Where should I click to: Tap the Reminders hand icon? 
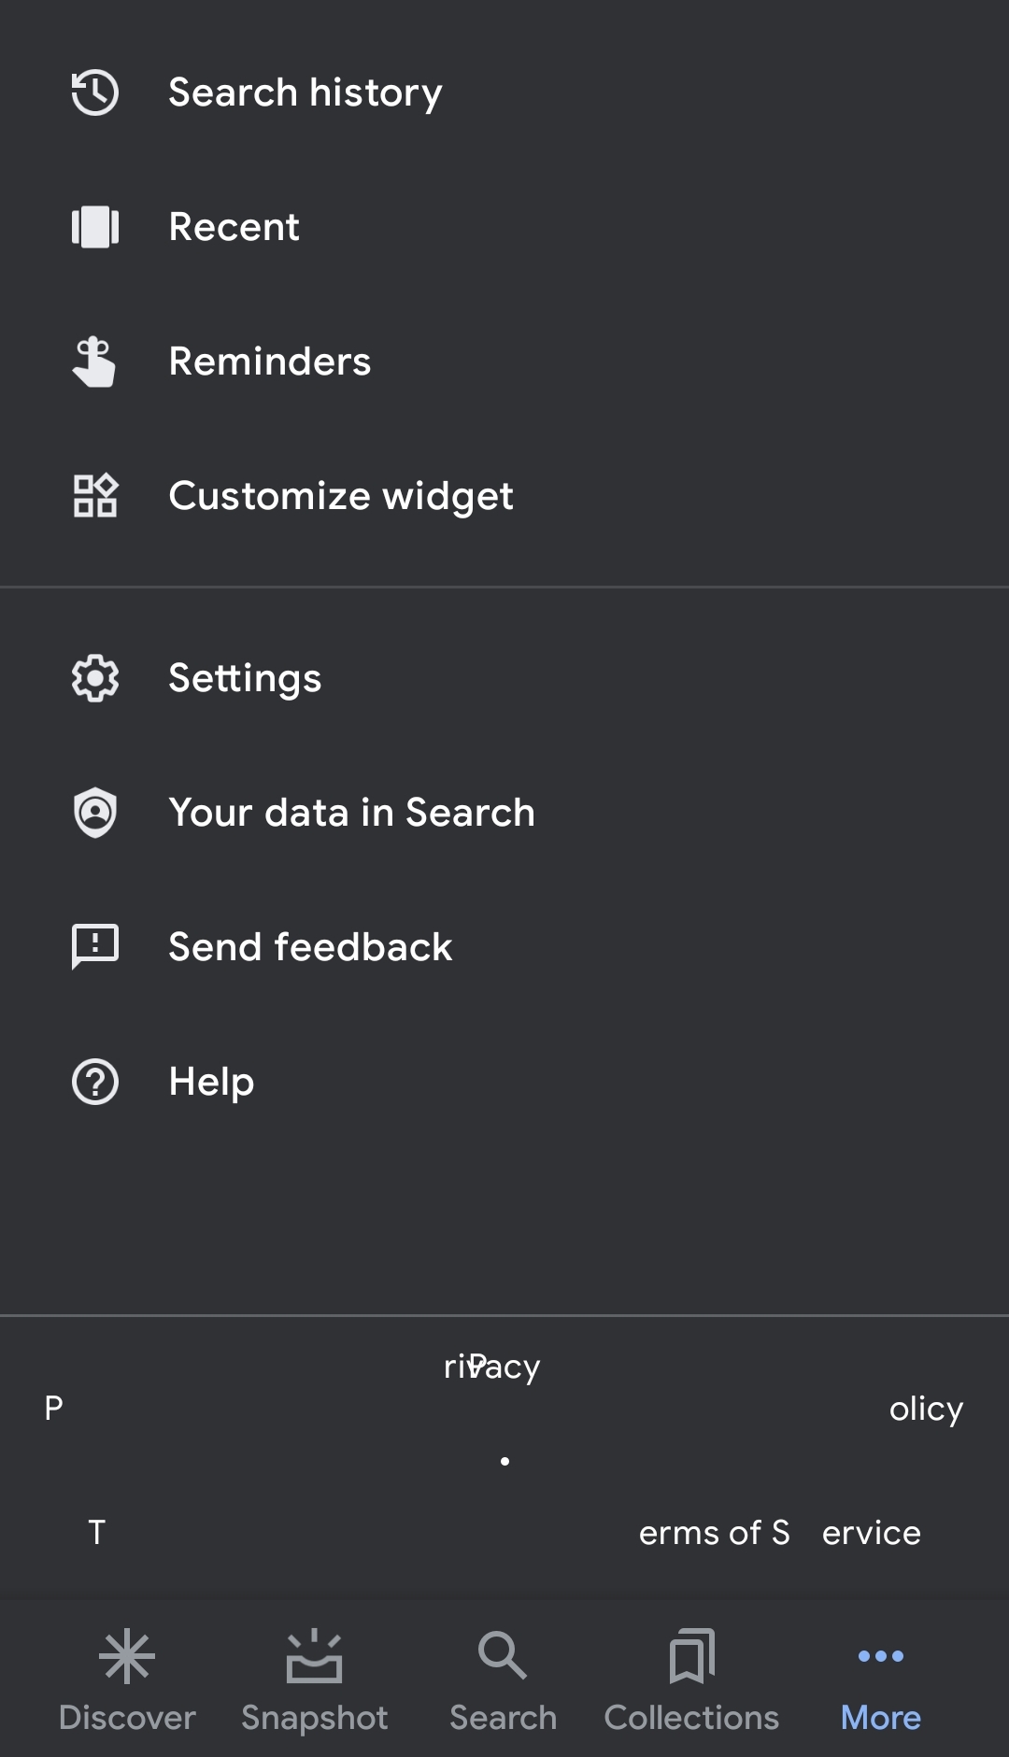(x=95, y=361)
